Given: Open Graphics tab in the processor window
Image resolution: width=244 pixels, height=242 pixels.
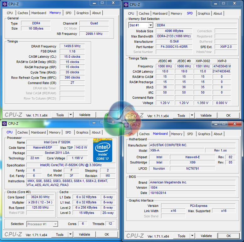Looking at the screenshot, I should click(82, 132).
